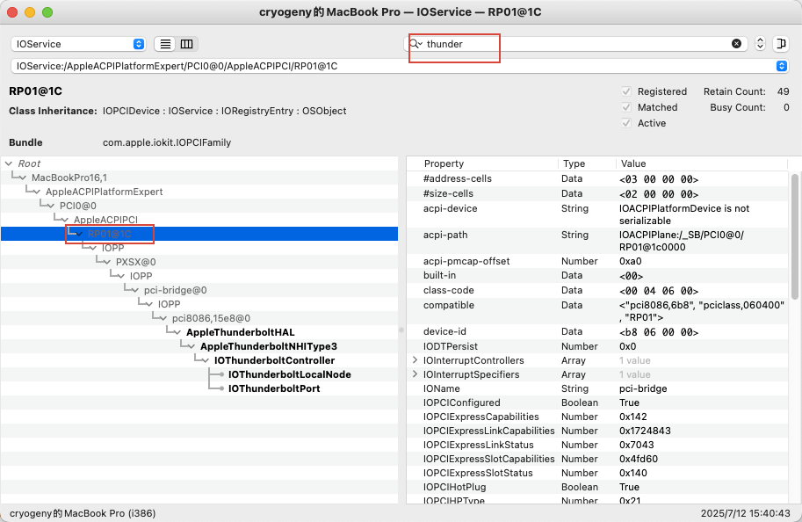This screenshot has width=802, height=522.
Task: Click the 0x1724843 value cell
Action: [x=645, y=431]
